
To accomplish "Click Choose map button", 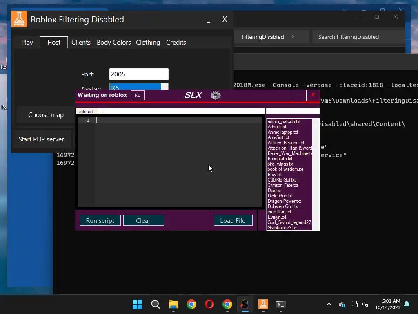I will pos(46,115).
